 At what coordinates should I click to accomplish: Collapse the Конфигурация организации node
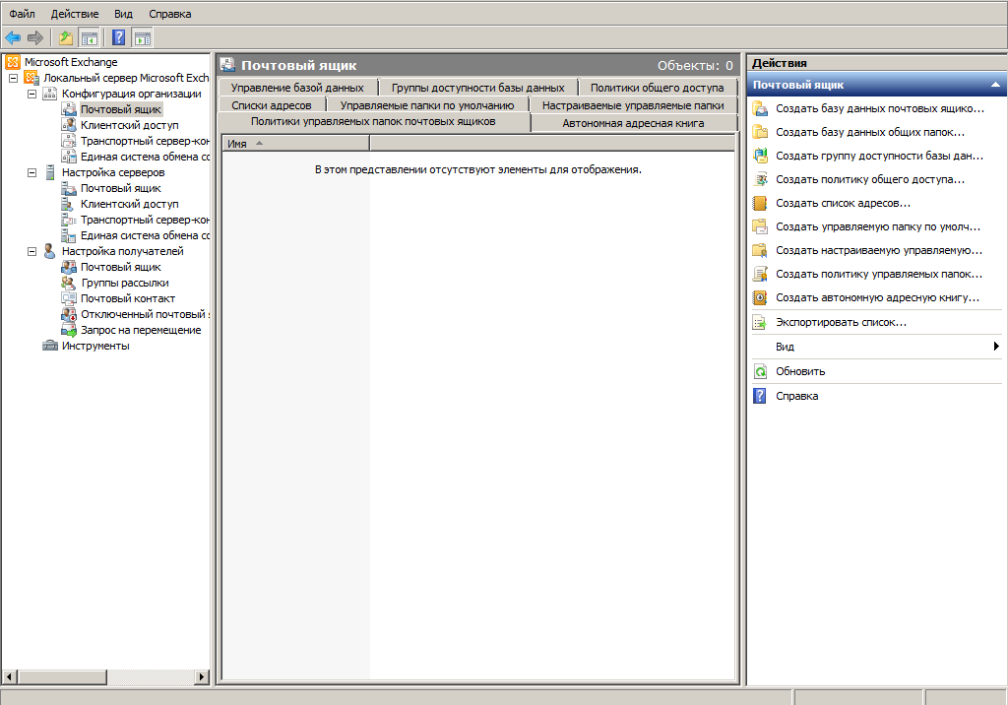point(31,94)
